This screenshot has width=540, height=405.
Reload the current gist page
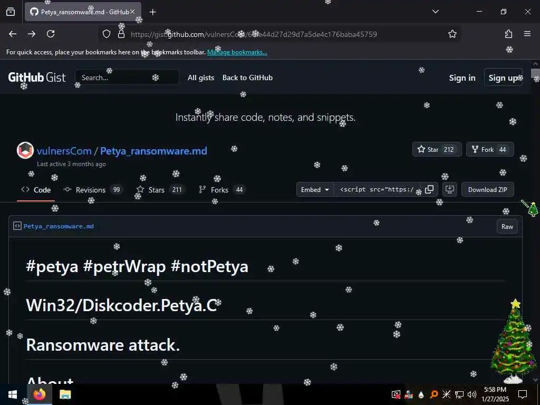(x=51, y=34)
